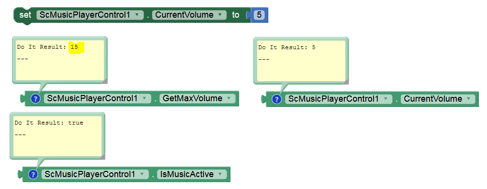The image size is (487, 189).
Task: Open the component dropdown in the set block
Action: [90, 15]
